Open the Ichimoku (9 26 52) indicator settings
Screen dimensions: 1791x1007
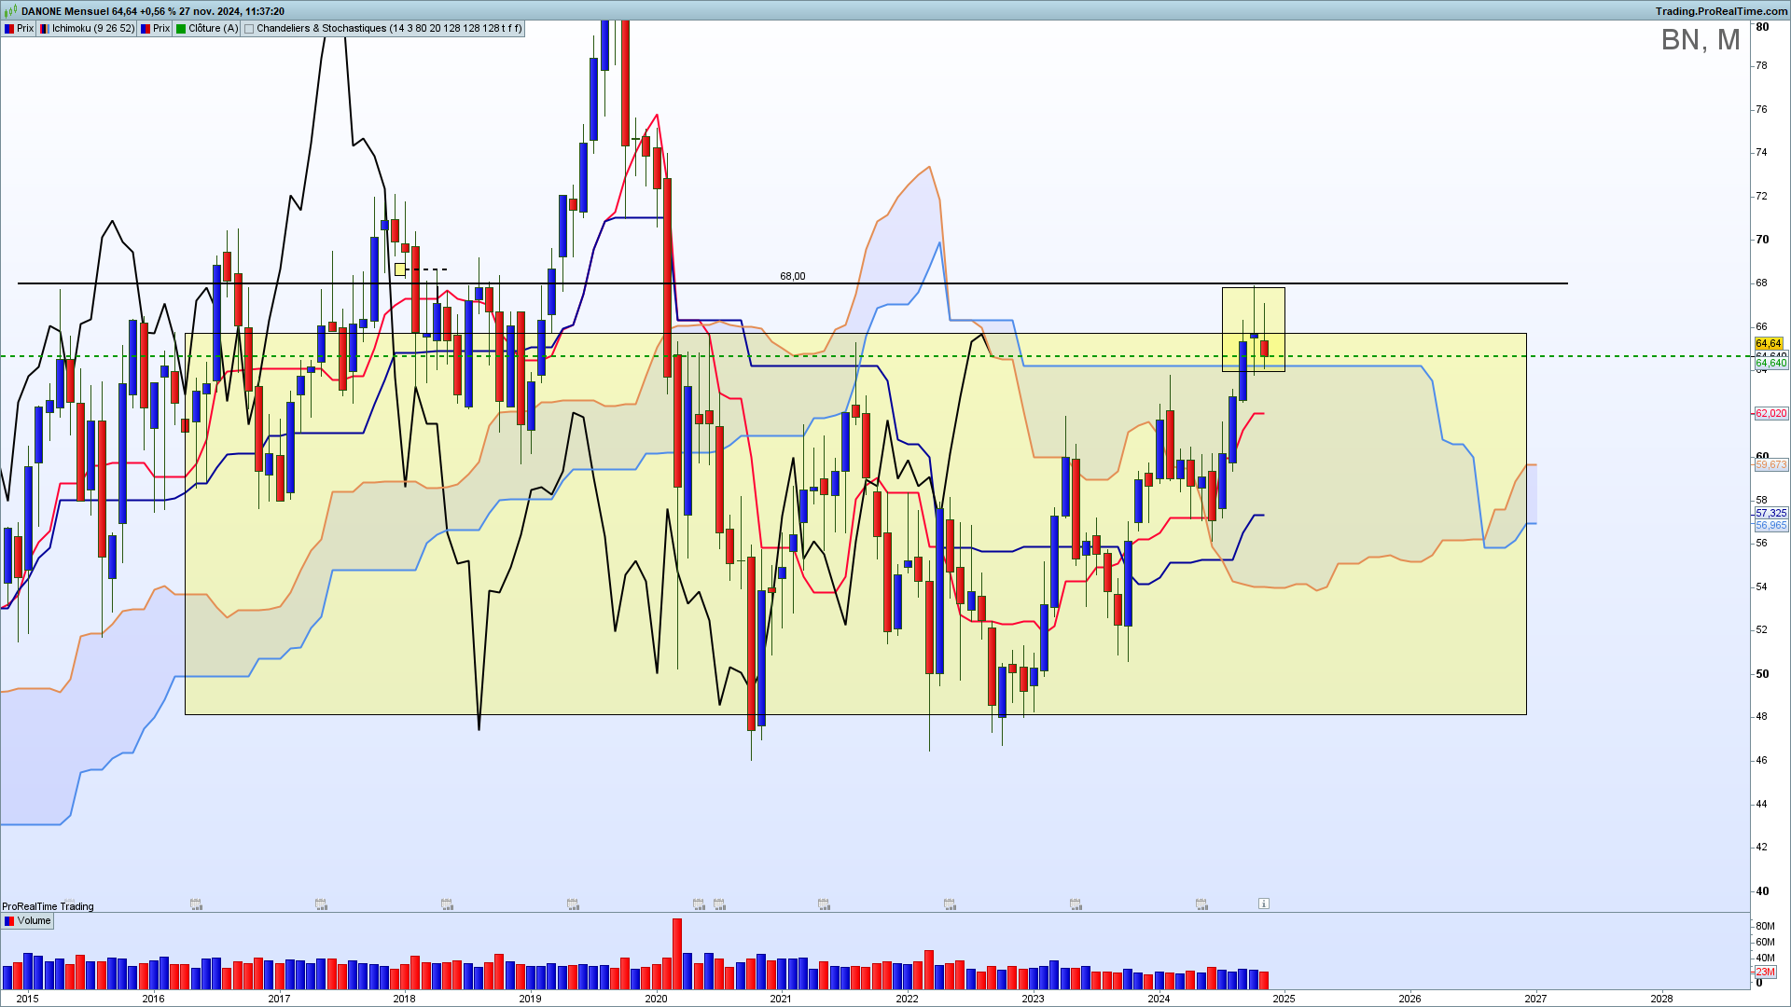(x=93, y=29)
